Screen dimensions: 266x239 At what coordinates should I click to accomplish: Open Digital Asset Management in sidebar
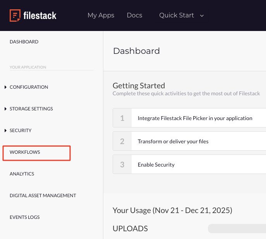(x=43, y=196)
